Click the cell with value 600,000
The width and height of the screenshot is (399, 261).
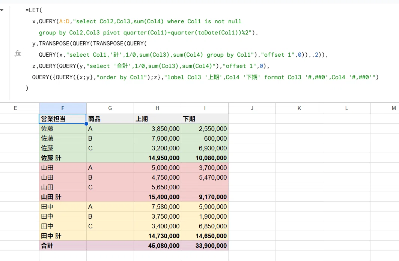click(x=205, y=138)
